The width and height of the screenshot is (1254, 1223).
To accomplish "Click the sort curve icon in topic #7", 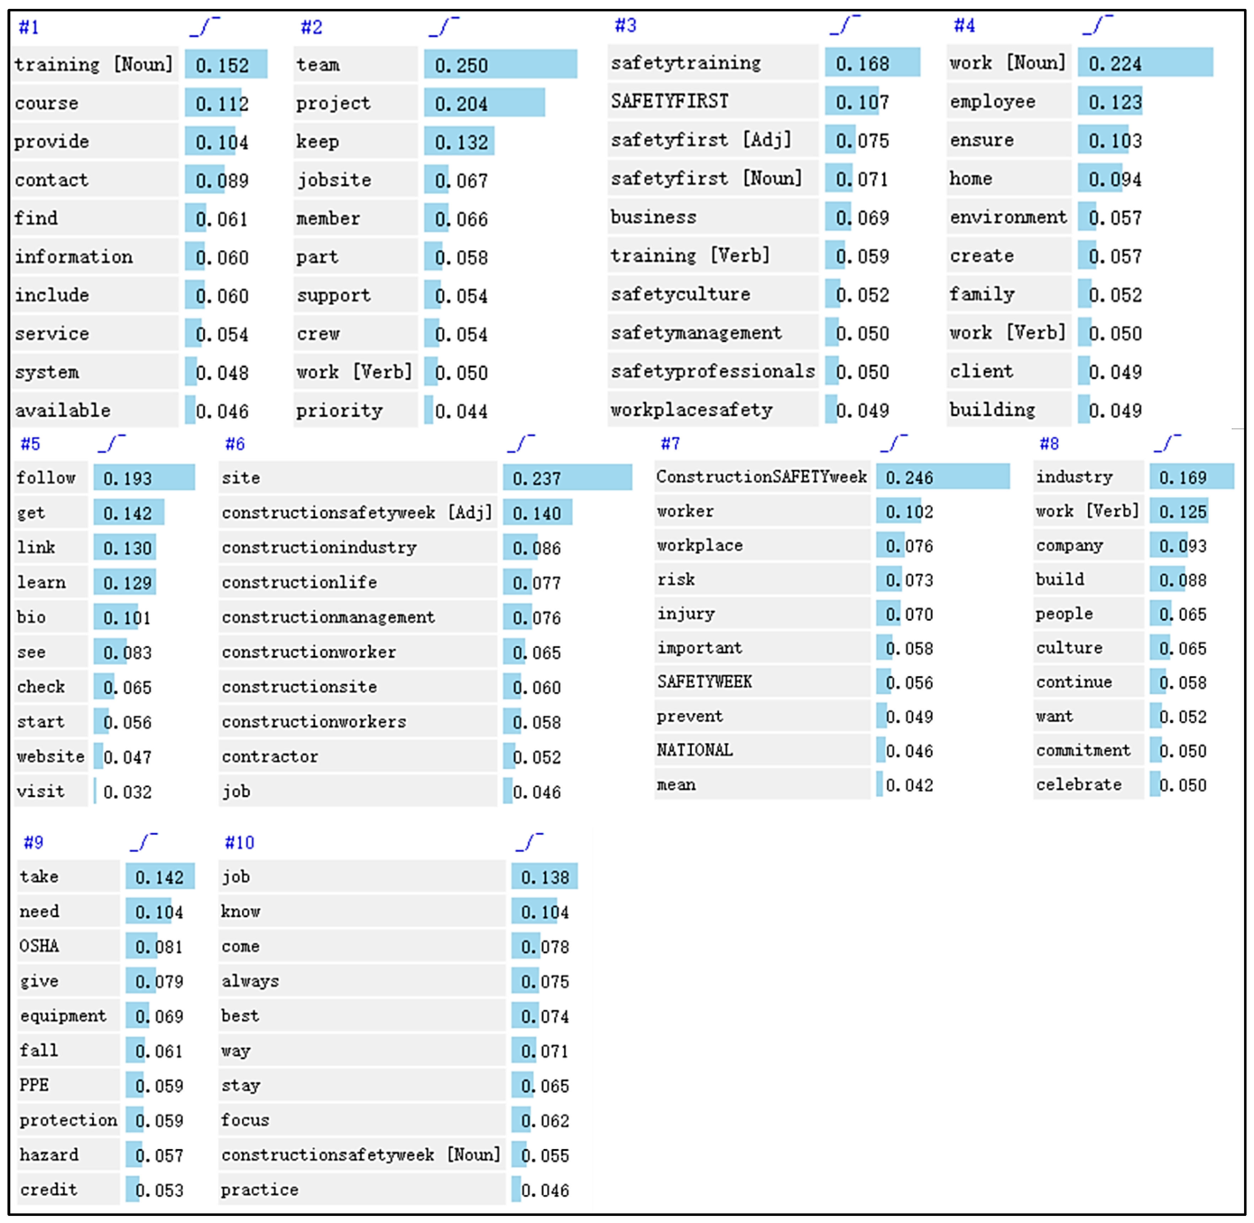I will pyautogui.click(x=894, y=443).
